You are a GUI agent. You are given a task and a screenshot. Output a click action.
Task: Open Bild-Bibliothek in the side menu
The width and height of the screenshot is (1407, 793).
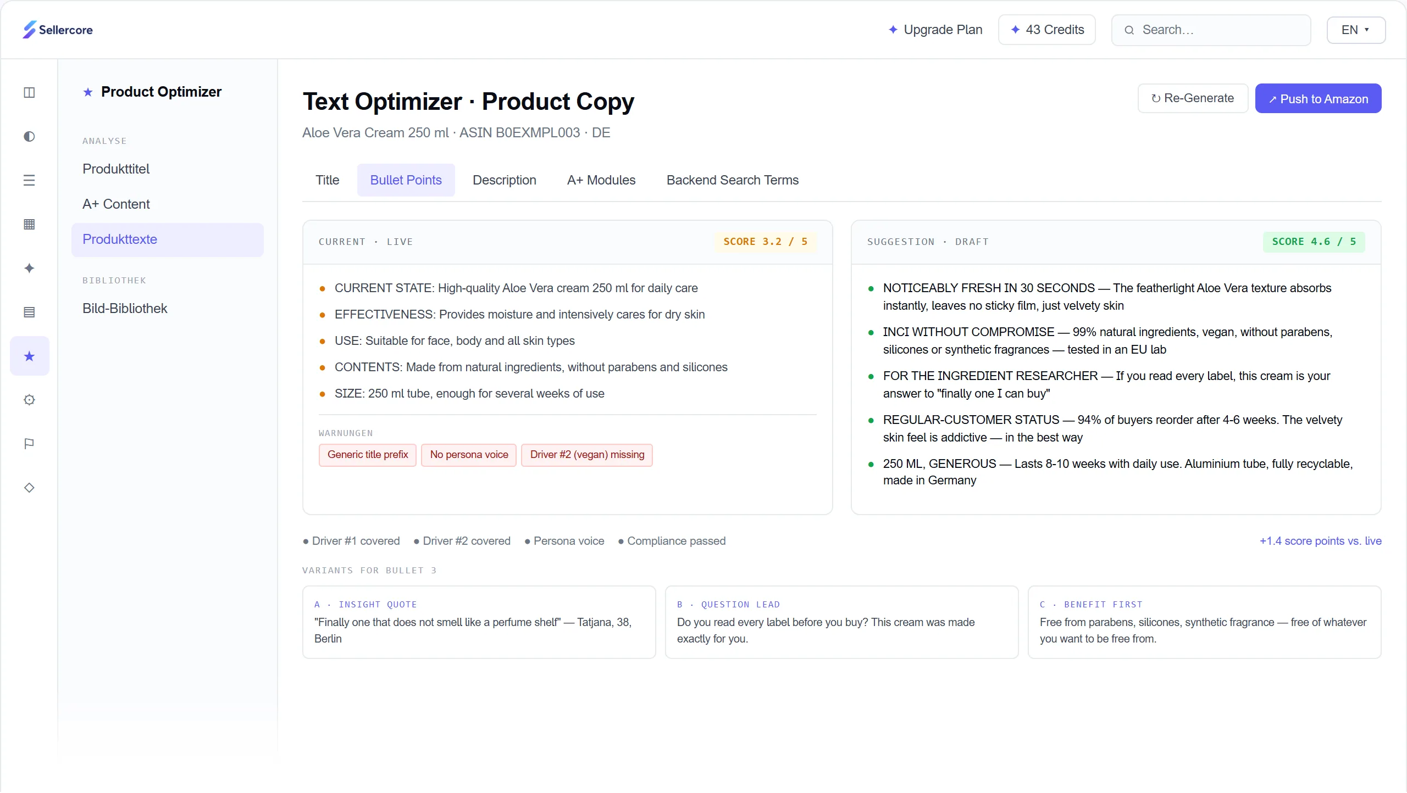[x=168, y=309]
